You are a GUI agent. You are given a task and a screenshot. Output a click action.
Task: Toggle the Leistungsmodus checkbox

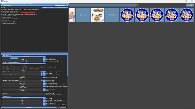pyautogui.click(x=58, y=107)
